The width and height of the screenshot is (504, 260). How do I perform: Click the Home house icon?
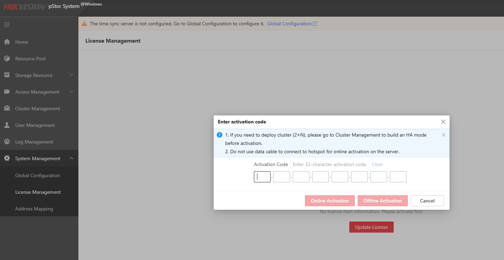(7, 42)
